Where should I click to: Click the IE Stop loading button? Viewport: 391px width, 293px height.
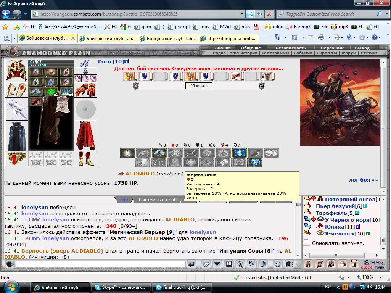[x=269, y=14]
